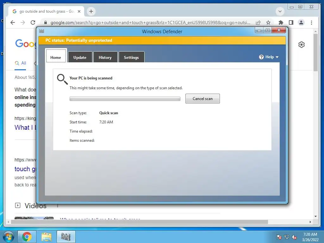Click the Videos section heading
Screen dimensions: 324x243
(35, 206)
